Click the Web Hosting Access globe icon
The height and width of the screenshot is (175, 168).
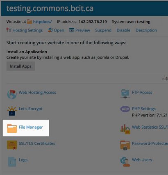[x=12, y=94]
